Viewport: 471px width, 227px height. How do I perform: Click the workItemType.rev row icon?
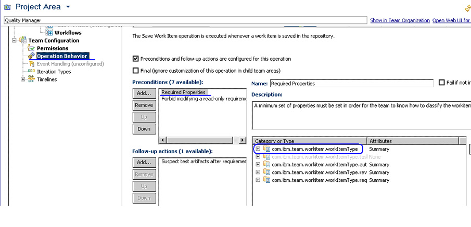click(267, 172)
